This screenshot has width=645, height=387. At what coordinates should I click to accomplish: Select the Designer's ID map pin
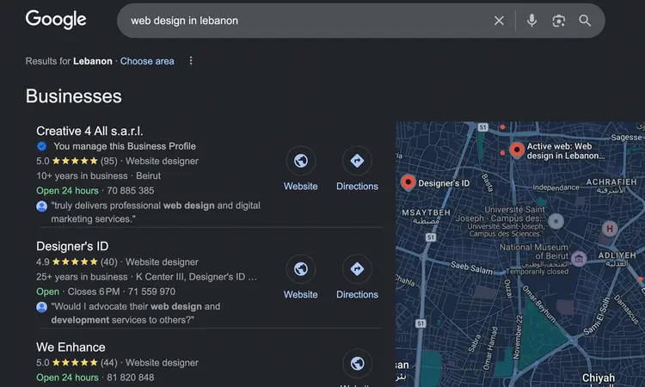coord(408,182)
